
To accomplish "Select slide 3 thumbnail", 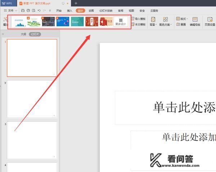I will point(32,140).
